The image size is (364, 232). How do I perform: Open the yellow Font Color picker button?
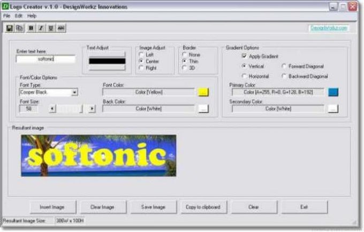pyautogui.click(x=203, y=92)
